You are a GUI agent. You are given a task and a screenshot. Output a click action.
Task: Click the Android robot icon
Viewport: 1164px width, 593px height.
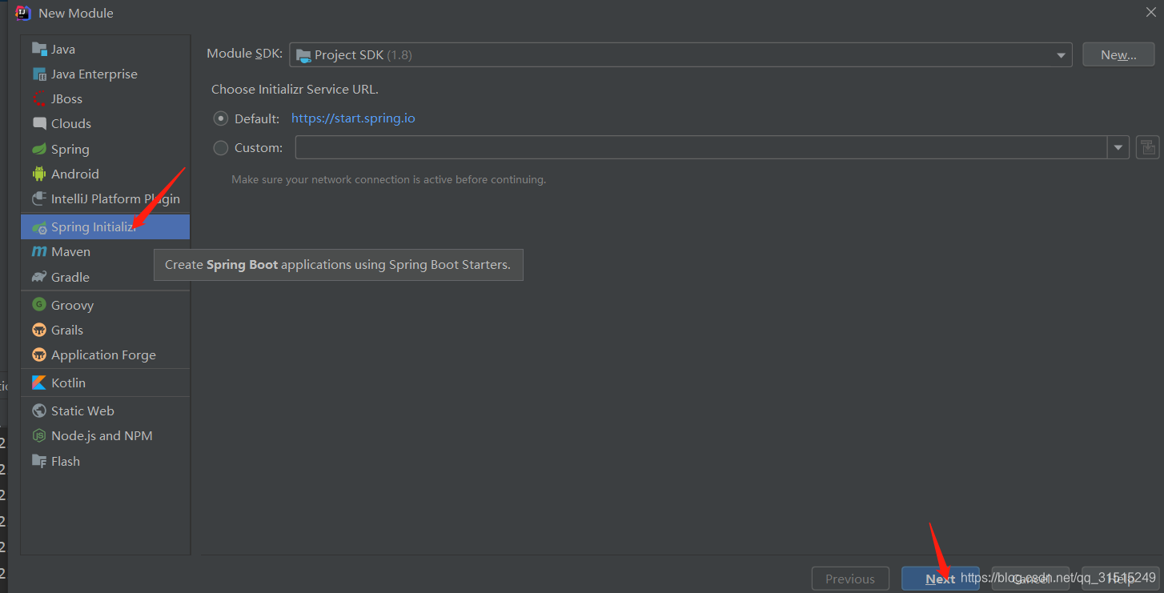[39, 174]
